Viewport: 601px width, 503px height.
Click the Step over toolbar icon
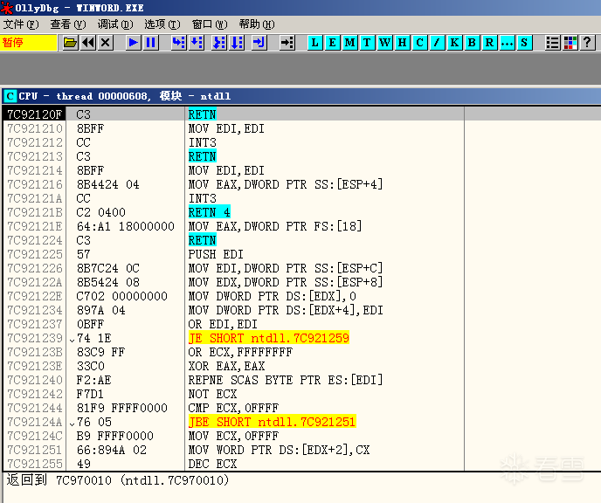coord(197,43)
